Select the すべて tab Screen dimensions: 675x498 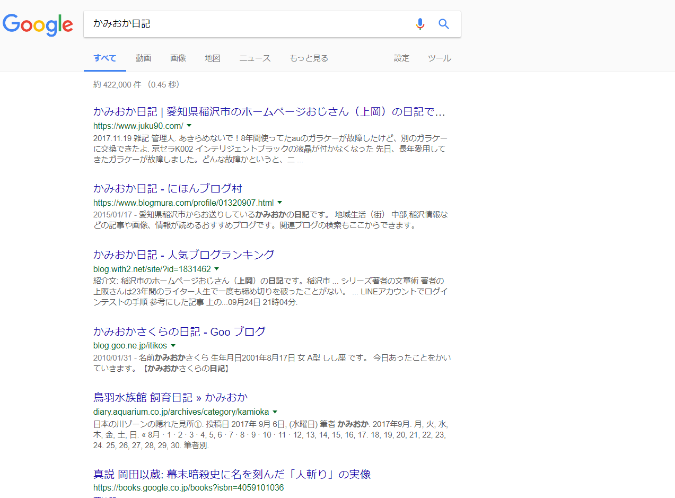[x=105, y=58]
